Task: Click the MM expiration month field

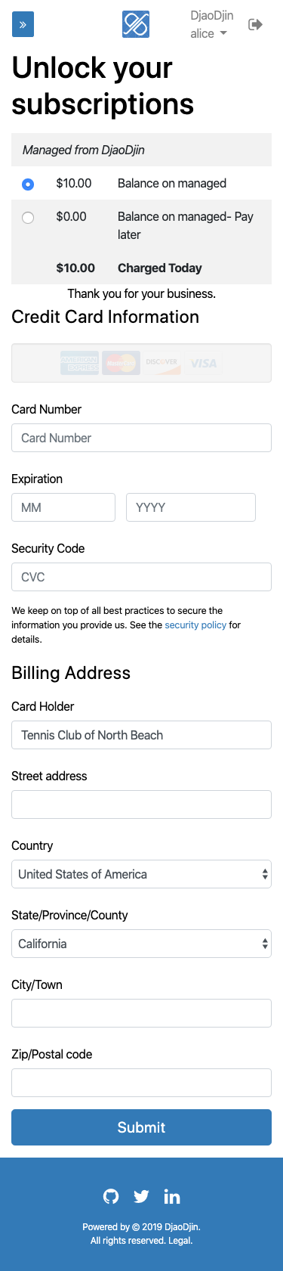Action: tap(63, 507)
